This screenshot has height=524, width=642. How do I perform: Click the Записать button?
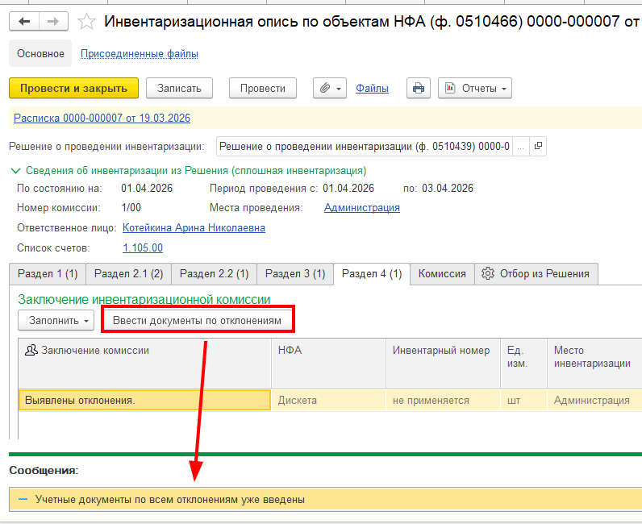(179, 88)
